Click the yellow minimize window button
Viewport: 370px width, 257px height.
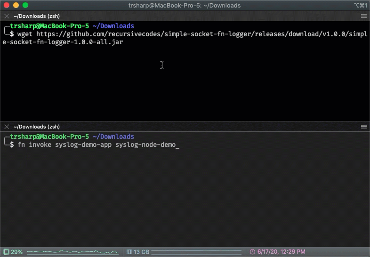click(16, 5)
